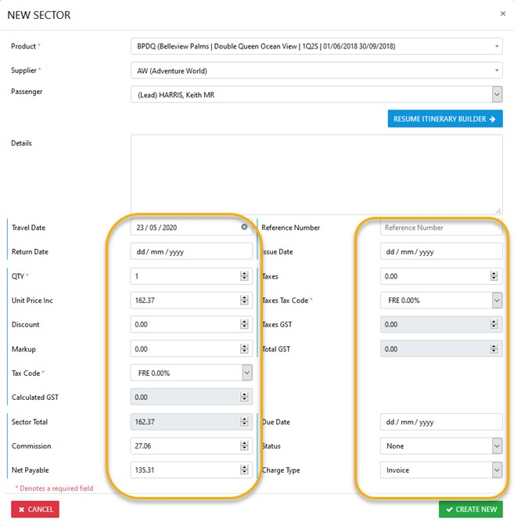Screen dimensions: 514x526
Task: Click the Taxes field spinner
Action: tap(494, 276)
